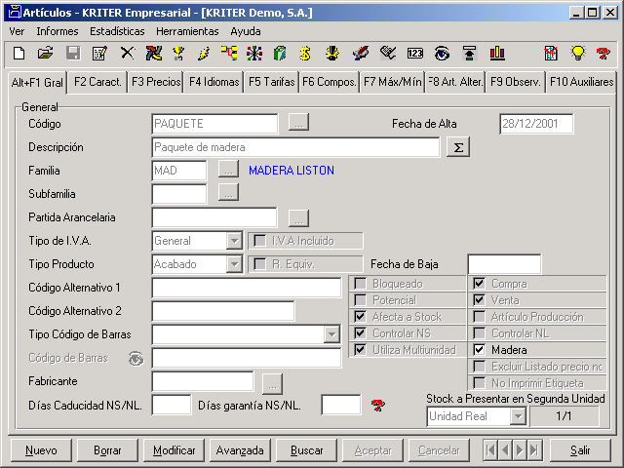Click the yellow lightning bolt toolbar icon
Screen dimensions: 624x468
click(204, 53)
